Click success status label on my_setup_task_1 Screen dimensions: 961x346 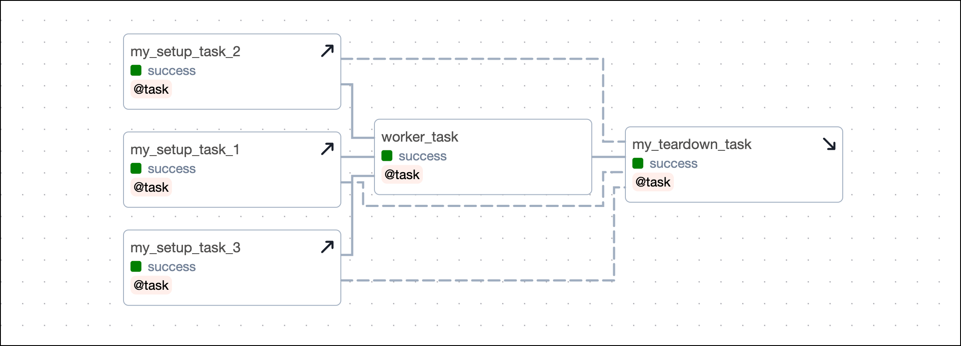pos(172,169)
